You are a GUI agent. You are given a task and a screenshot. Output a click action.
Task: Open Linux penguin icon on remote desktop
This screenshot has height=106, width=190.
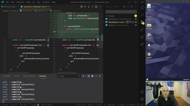(149, 46)
